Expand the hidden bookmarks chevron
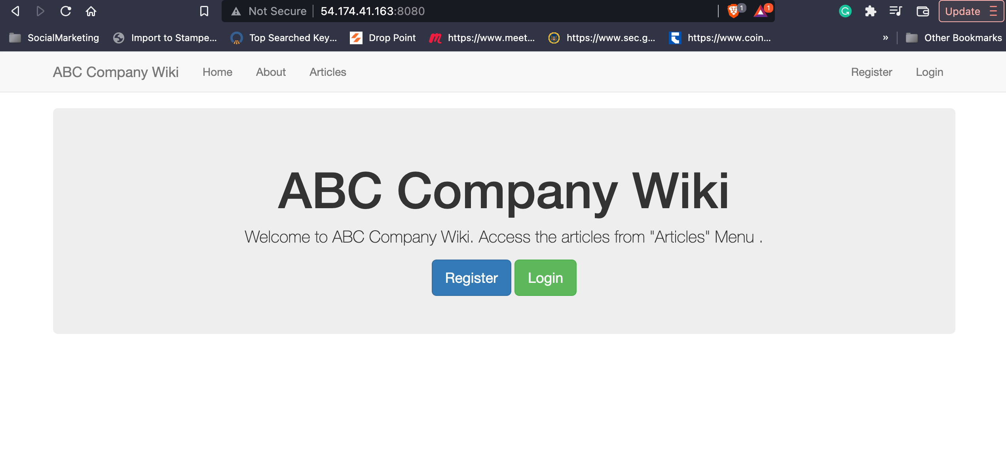Viewport: 1006px width, 463px height. coord(885,38)
